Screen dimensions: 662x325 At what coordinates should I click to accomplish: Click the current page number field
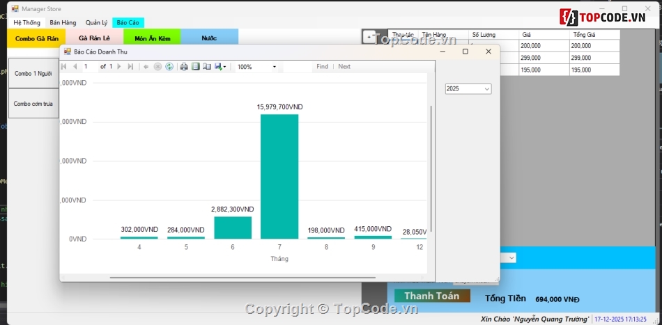[x=89, y=67]
